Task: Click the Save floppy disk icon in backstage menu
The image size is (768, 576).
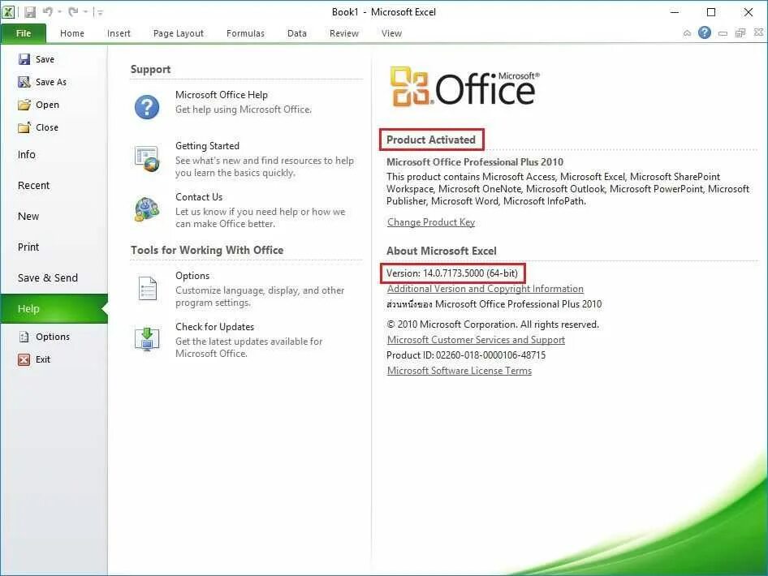Action: click(x=24, y=59)
